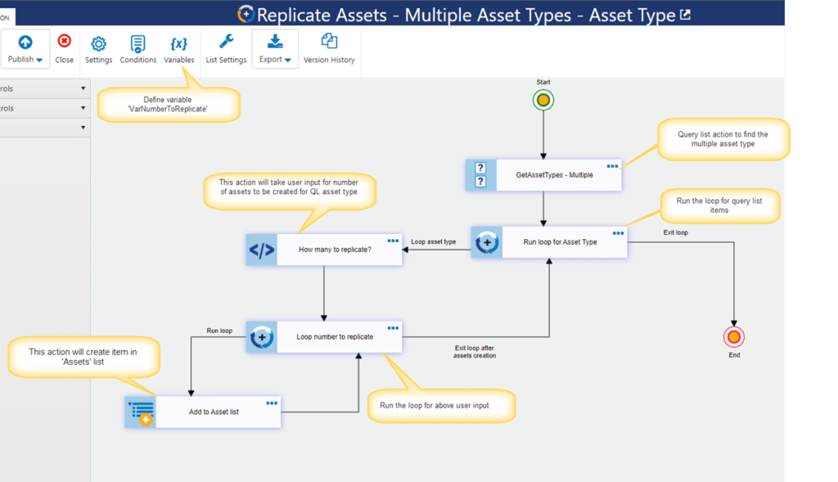Open options menu on GetAssetTypes - Multiple

click(x=612, y=166)
